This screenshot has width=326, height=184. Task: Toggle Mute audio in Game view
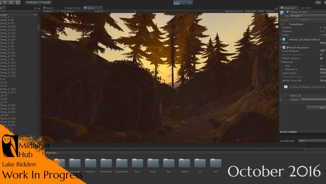tap(251, 11)
